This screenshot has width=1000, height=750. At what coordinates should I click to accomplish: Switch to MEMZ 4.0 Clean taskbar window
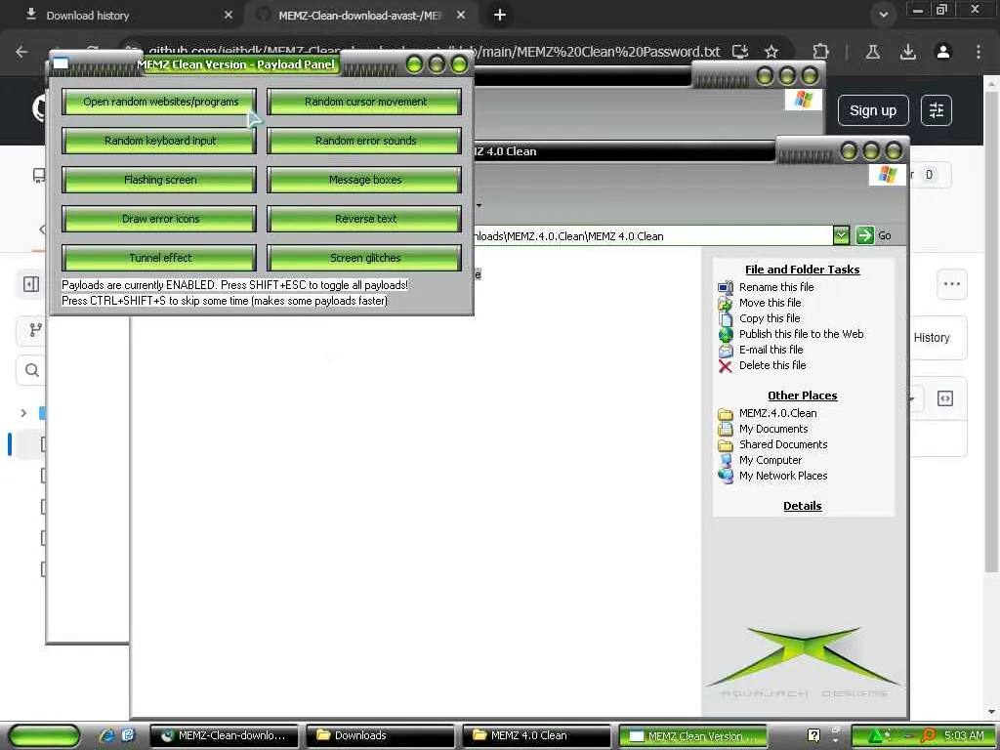click(536, 735)
